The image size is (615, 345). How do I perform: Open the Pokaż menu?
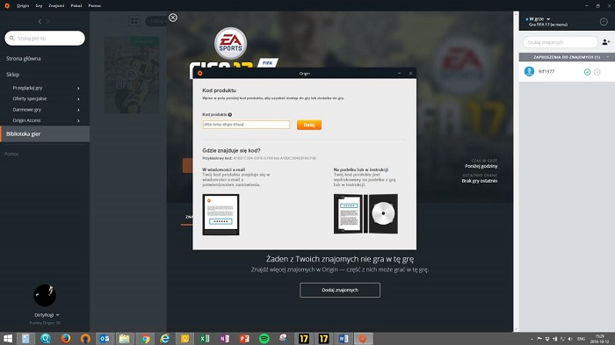(76, 5)
